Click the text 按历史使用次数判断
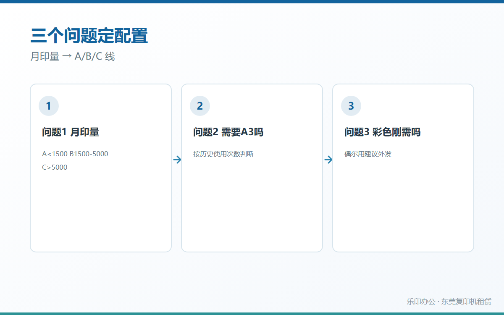 (223, 154)
